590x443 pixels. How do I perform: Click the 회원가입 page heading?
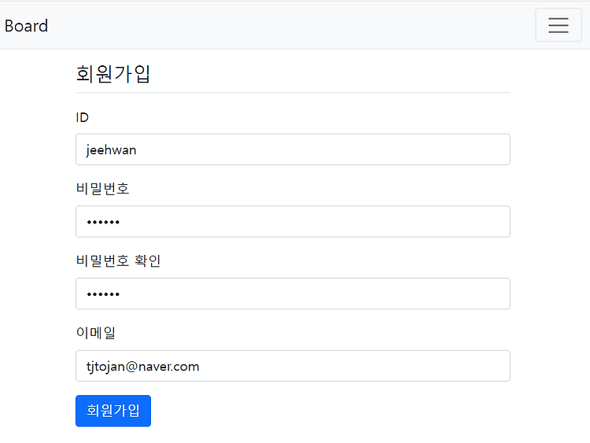pyautogui.click(x=112, y=73)
